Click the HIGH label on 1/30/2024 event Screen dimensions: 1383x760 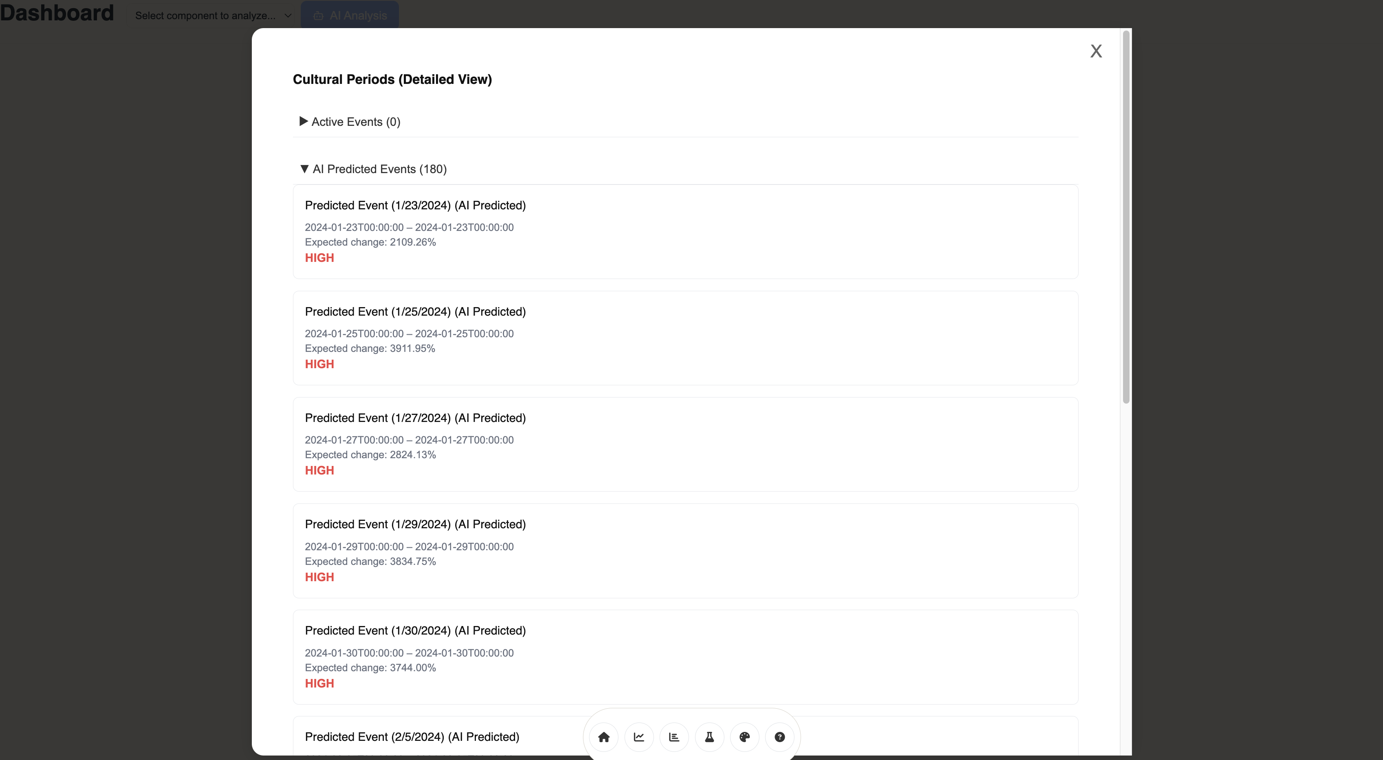(319, 683)
